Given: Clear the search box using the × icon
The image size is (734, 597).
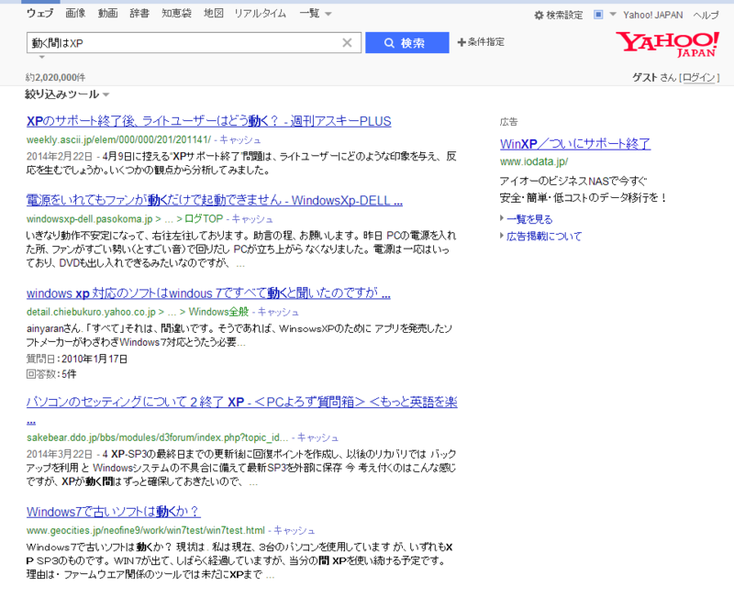Looking at the screenshot, I should 347,42.
